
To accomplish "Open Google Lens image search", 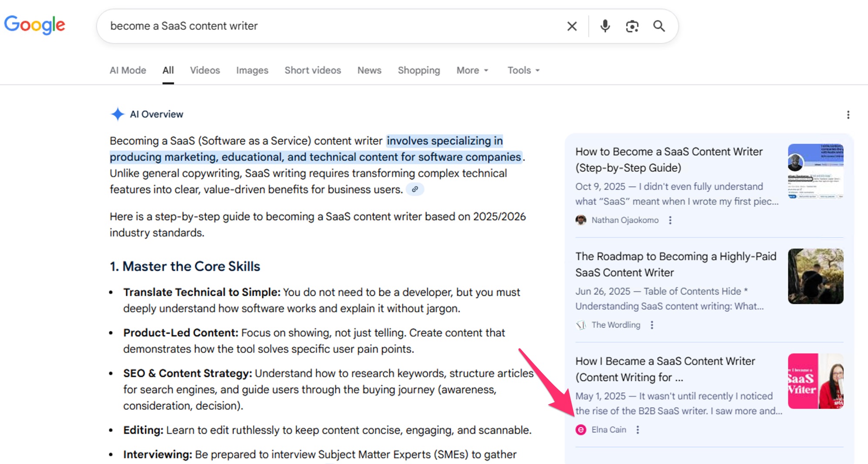I will pyautogui.click(x=632, y=26).
